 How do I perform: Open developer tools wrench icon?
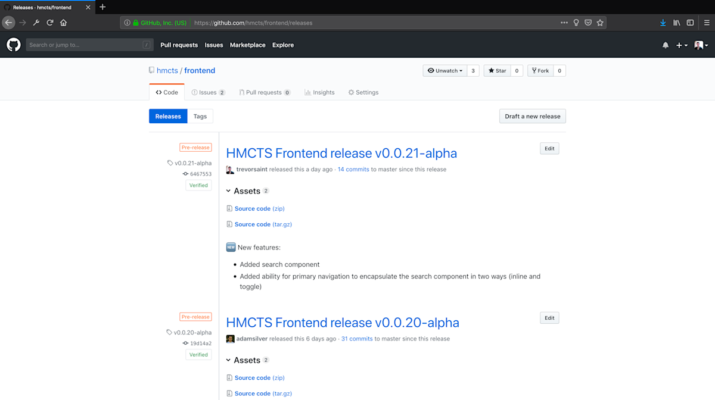pos(36,23)
